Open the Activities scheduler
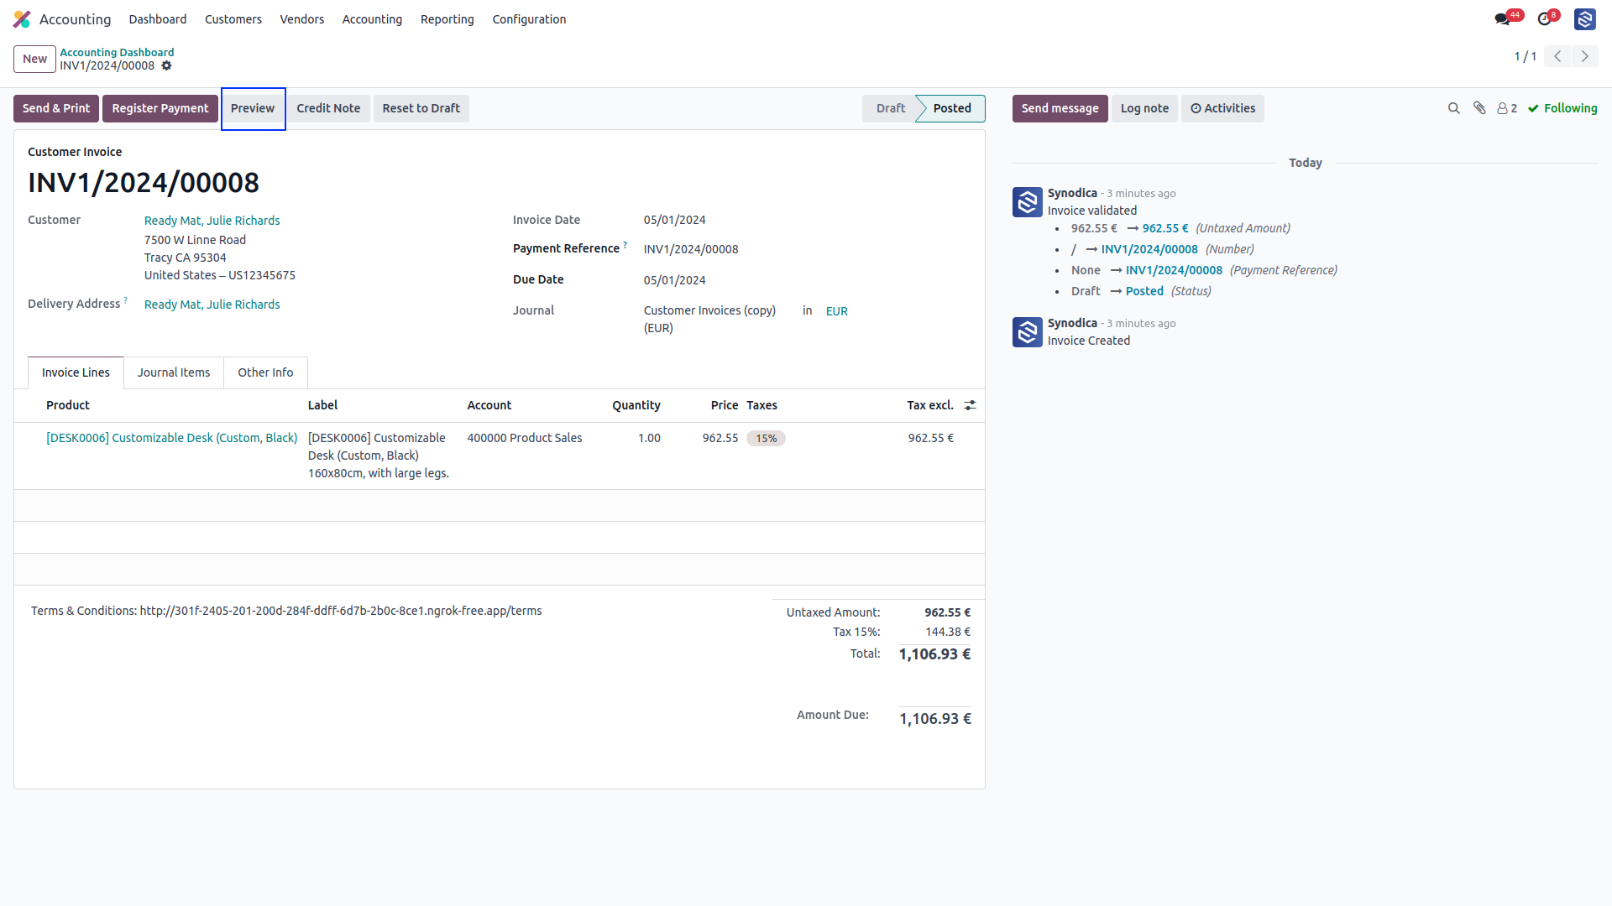The height and width of the screenshot is (906, 1612). pyautogui.click(x=1222, y=108)
